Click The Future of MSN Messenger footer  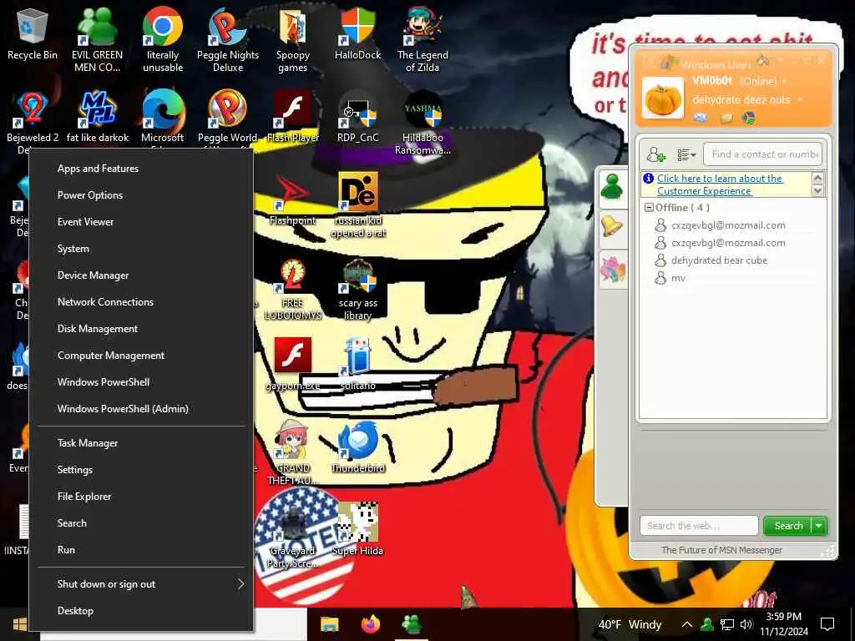click(721, 550)
